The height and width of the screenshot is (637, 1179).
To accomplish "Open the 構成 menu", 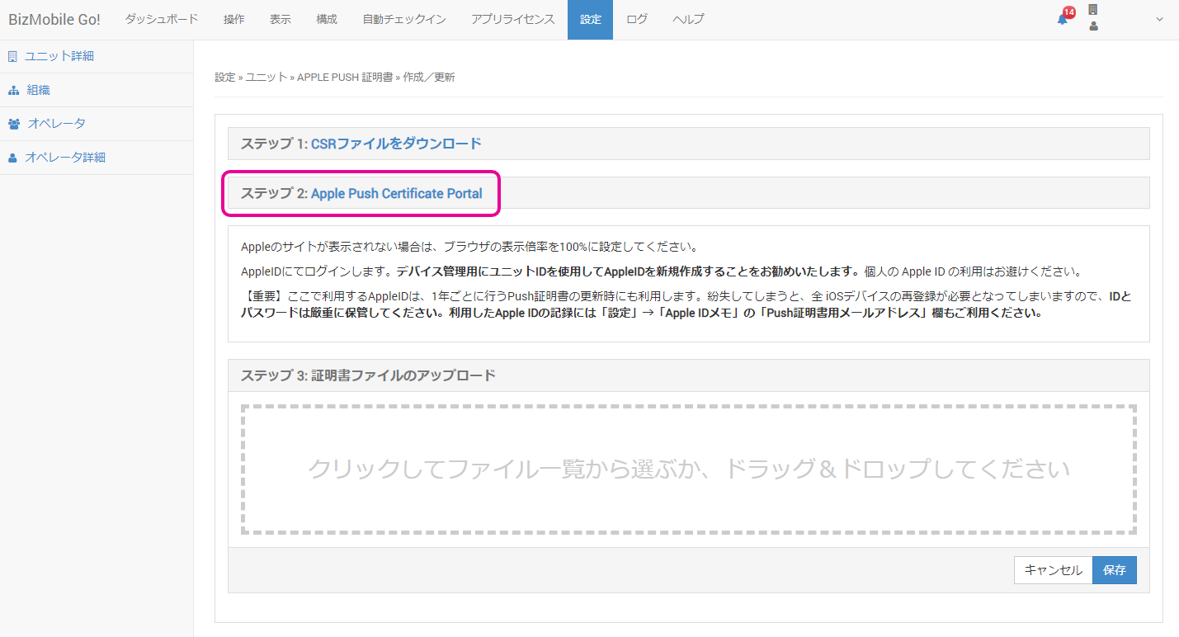I will (327, 19).
